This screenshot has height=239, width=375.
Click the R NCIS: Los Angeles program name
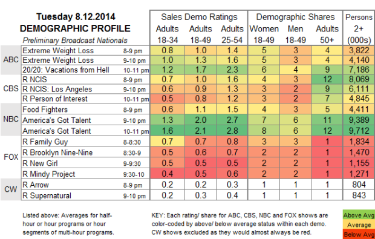pos(57,89)
